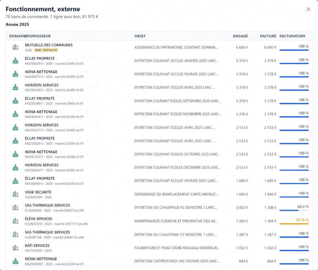This screenshot has width=318, height=270.
Task: Sort by the ENGAGÉ column header
Action: tap(240, 36)
